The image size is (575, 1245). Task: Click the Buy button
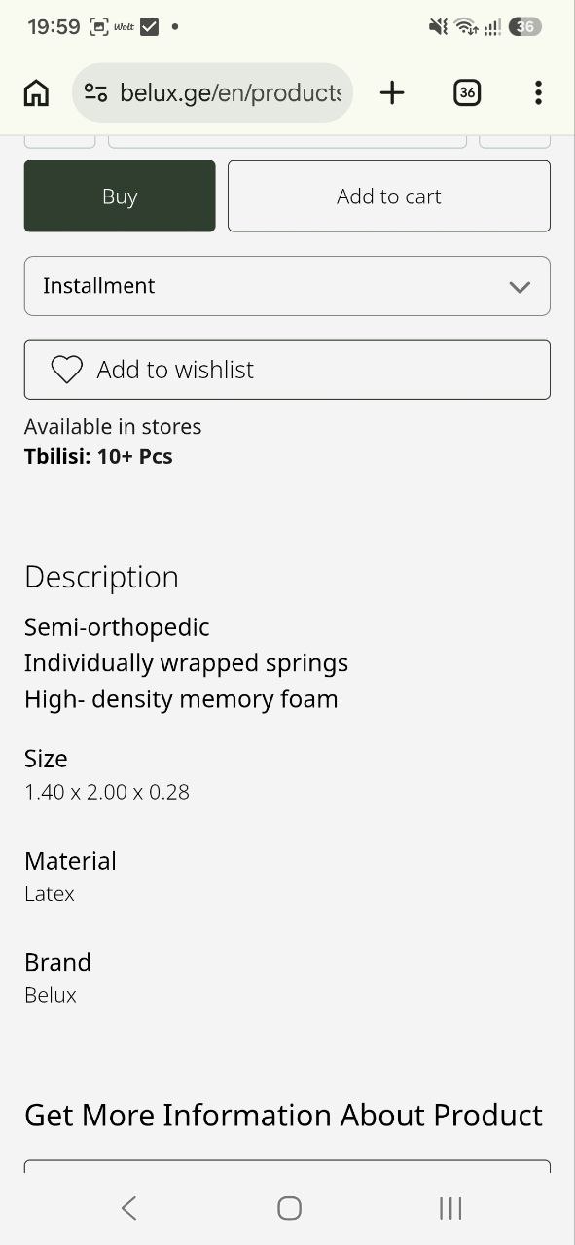pos(120,196)
